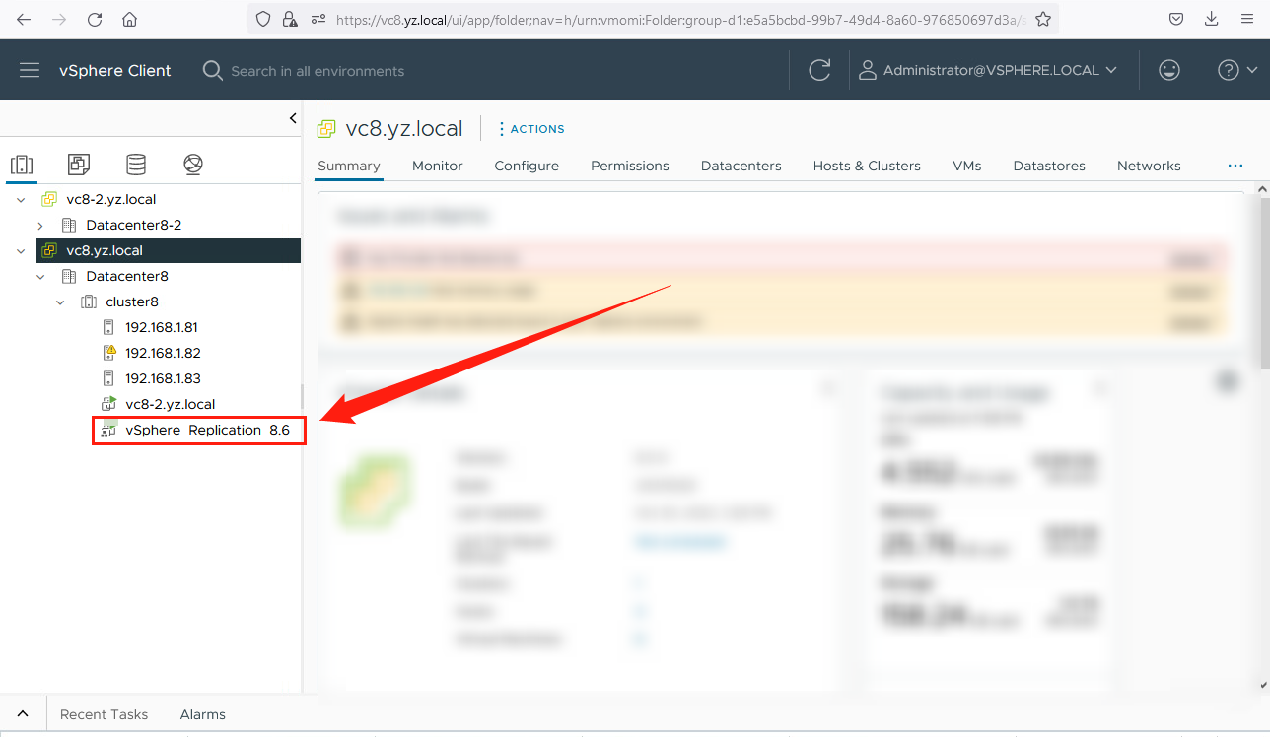Click the lock site information icon
Viewport: 1270px width, 737px height.
pos(289,19)
